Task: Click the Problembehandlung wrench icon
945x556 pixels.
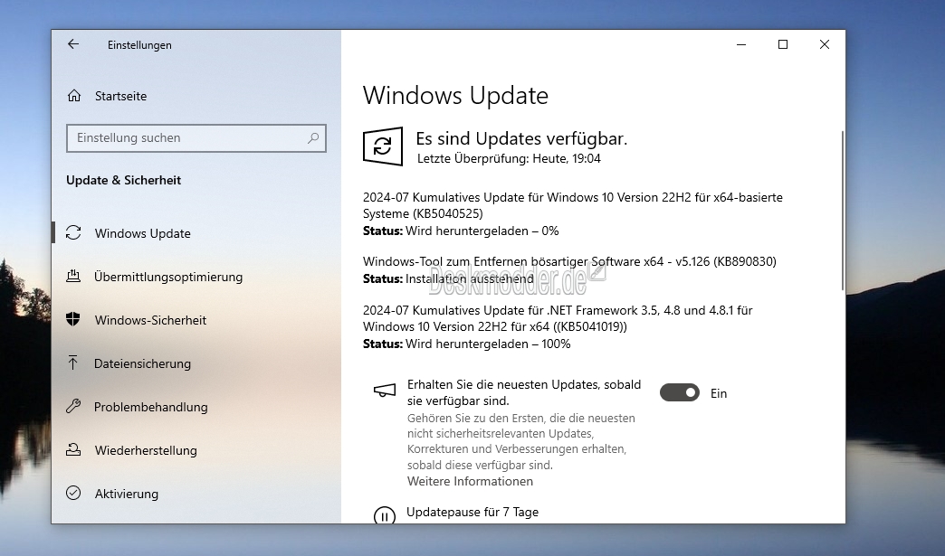Action: pos(73,406)
